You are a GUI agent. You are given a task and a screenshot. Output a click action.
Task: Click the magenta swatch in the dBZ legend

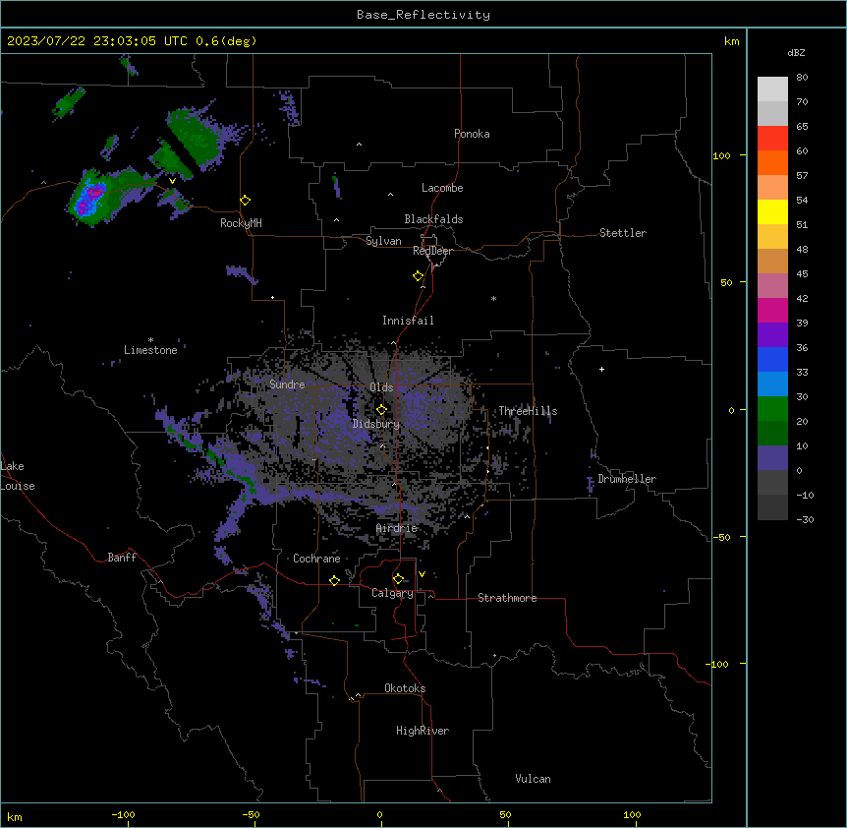pyautogui.click(x=772, y=310)
